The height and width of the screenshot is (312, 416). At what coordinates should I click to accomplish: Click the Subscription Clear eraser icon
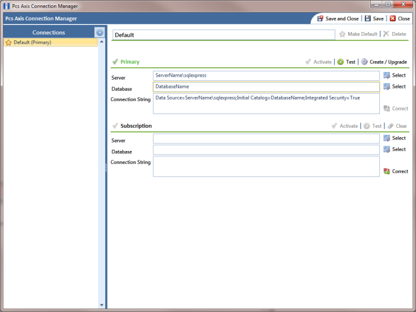click(x=390, y=126)
